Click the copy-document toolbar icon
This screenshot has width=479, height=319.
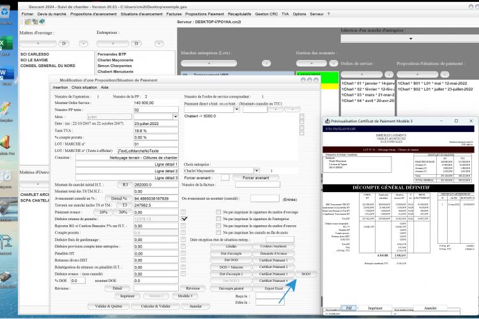click(35, 22)
